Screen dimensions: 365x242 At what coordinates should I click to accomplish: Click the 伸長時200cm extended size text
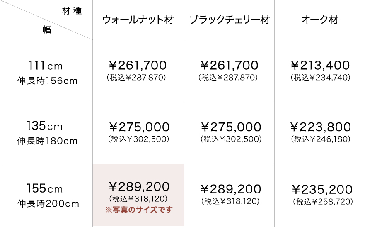48,204
